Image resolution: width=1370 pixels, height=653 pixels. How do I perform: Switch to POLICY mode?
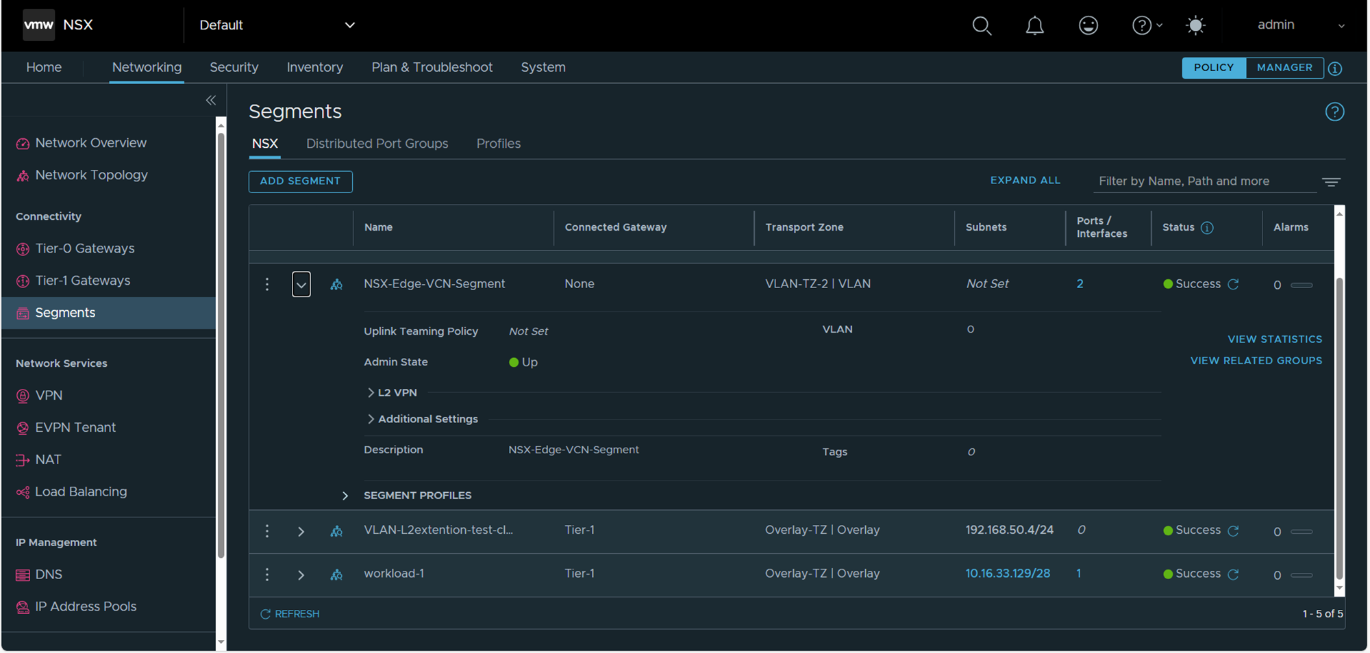click(x=1214, y=68)
